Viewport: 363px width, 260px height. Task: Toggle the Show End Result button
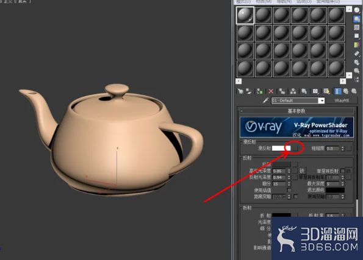[x=338, y=91]
